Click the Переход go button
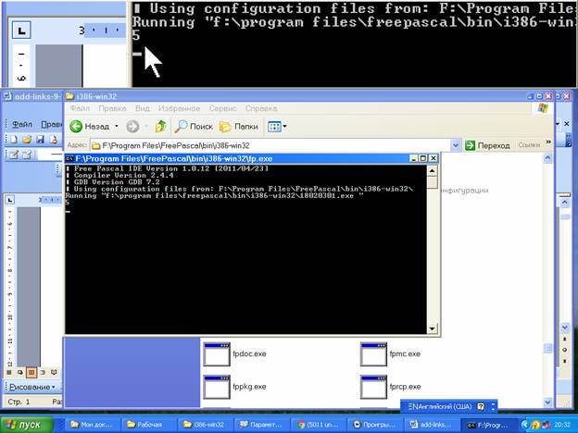 tap(487, 145)
